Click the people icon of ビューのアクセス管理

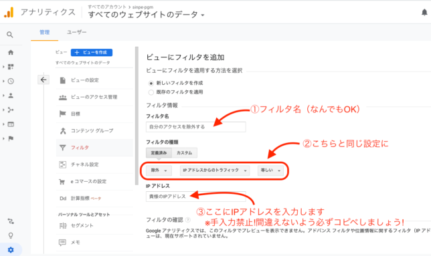click(x=63, y=97)
